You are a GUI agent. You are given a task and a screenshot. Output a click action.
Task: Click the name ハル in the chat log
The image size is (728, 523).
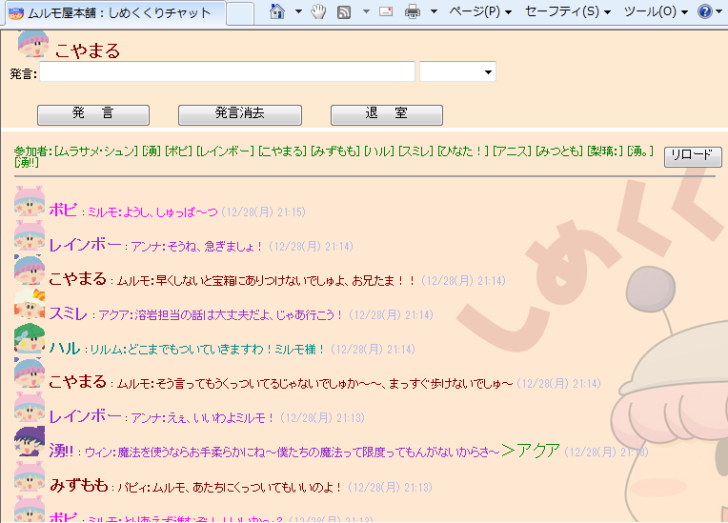(x=65, y=348)
